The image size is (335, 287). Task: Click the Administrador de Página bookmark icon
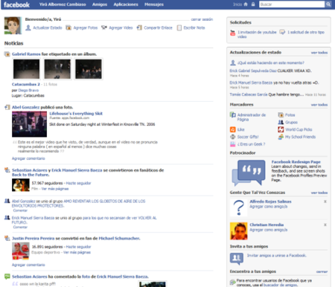[x=233, y=115]
